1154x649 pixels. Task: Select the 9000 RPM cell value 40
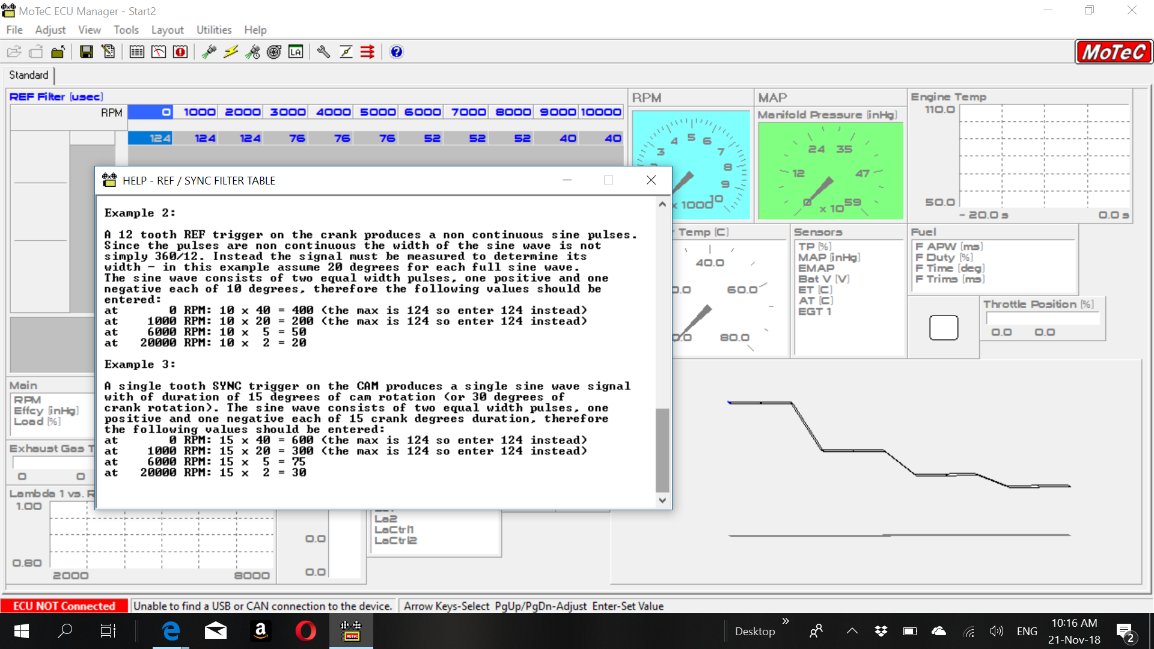557,138
